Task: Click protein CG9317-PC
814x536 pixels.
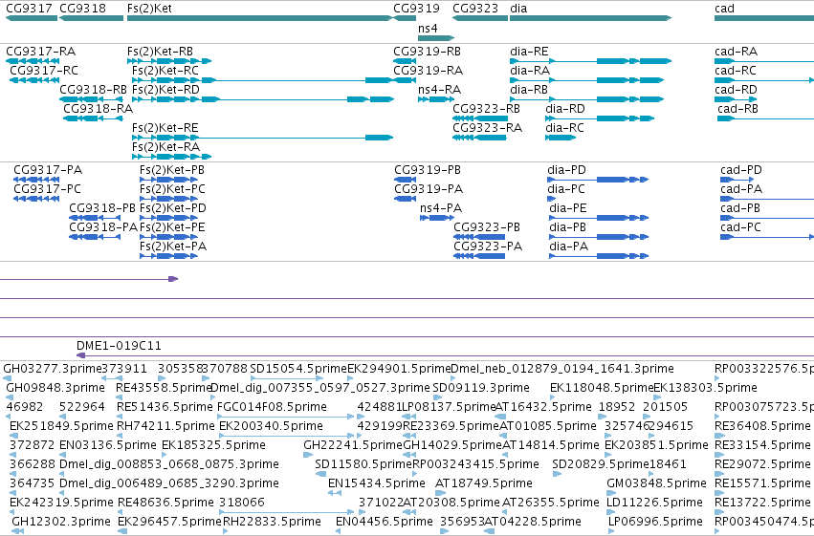Action: tap(47, 189)
